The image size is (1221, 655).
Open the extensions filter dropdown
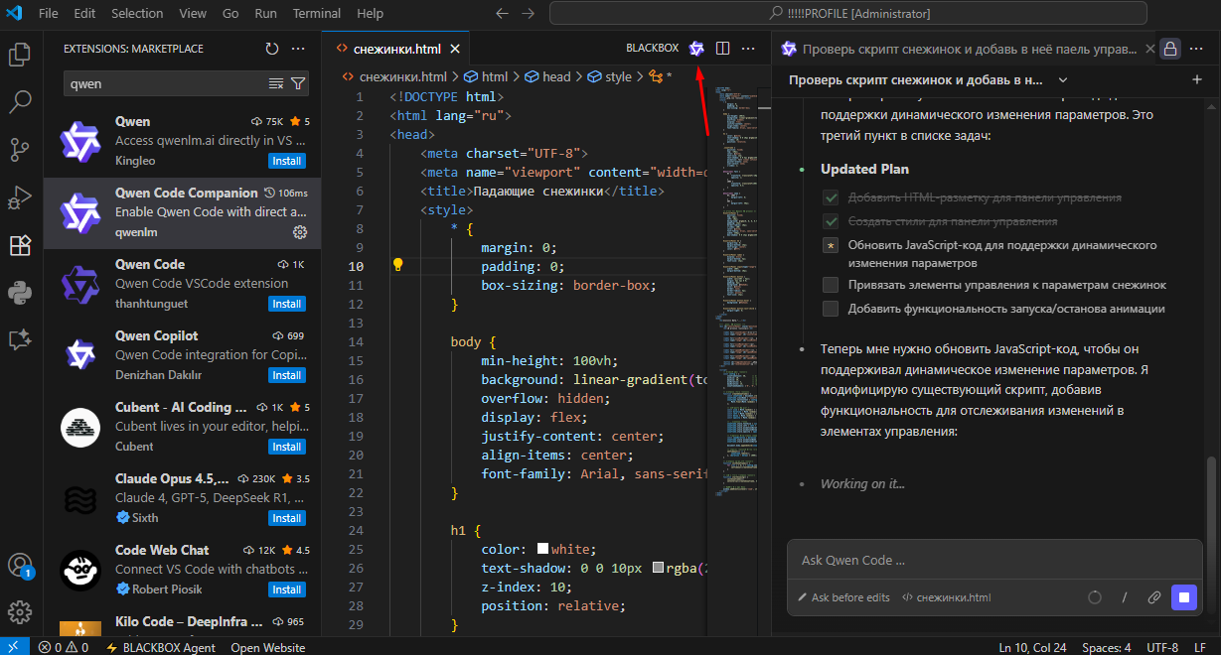click(298, 83)
